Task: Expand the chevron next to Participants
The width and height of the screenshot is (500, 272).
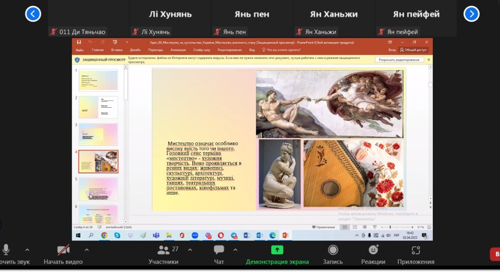Action: coord(190,250)
